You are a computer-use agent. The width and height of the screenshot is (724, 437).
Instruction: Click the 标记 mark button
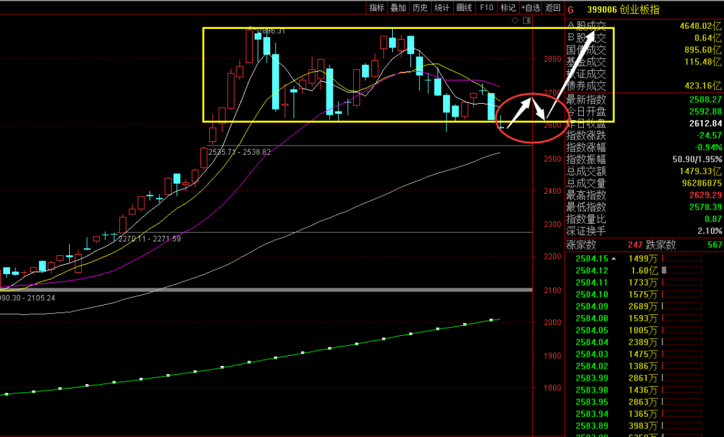[x=508, y=7]
